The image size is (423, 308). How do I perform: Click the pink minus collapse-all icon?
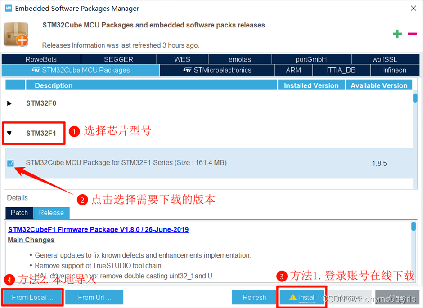(413, 34)
